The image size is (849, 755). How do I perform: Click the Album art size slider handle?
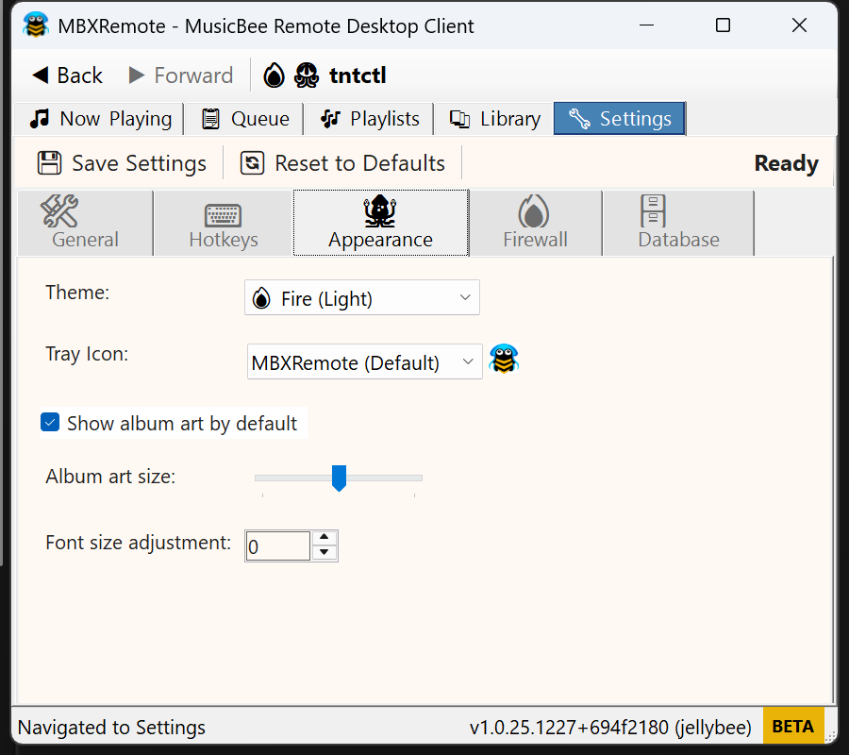(x=339, y=478)
